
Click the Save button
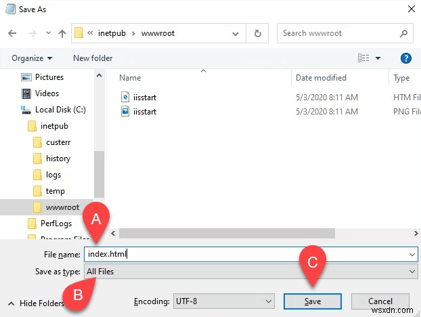pyautogui.click(x=313, y=301)
